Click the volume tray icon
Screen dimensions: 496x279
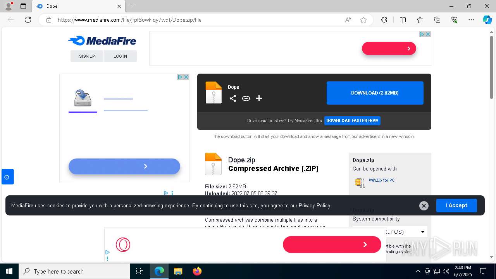[x=446, y=271]
